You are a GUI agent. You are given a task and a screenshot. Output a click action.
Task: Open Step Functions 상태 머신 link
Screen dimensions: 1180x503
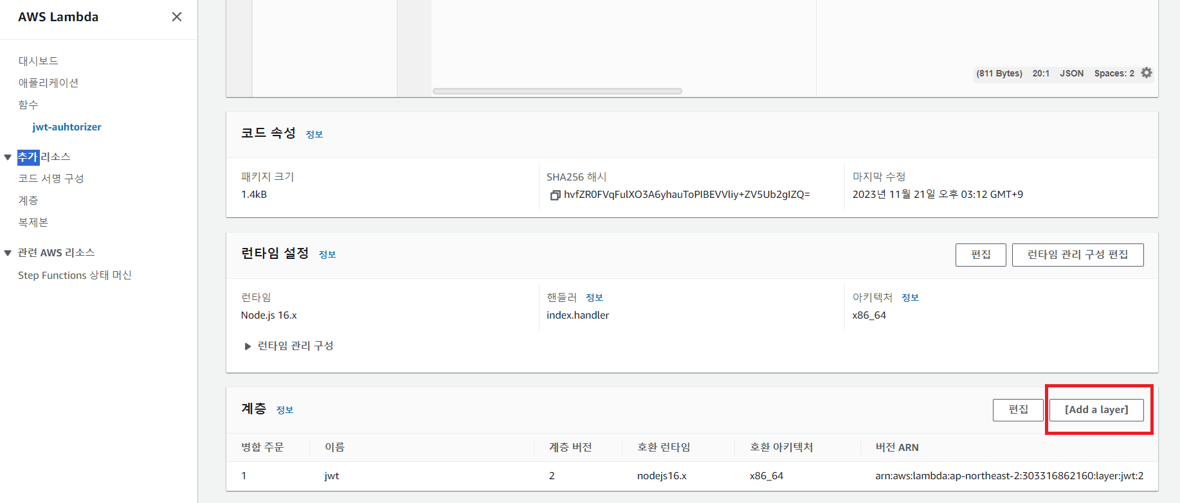[x=75, y=275]
